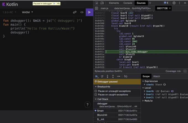Open the 1.9.0-RC version dropdown
This screenshot has width=188, height=123.
[x=9, y=12]
